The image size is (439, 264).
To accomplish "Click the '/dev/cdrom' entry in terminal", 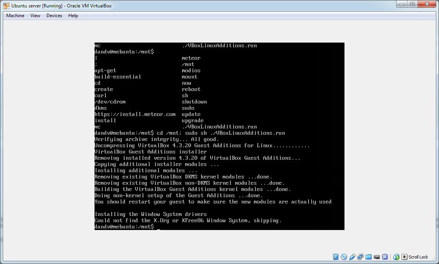I will 110,102.
